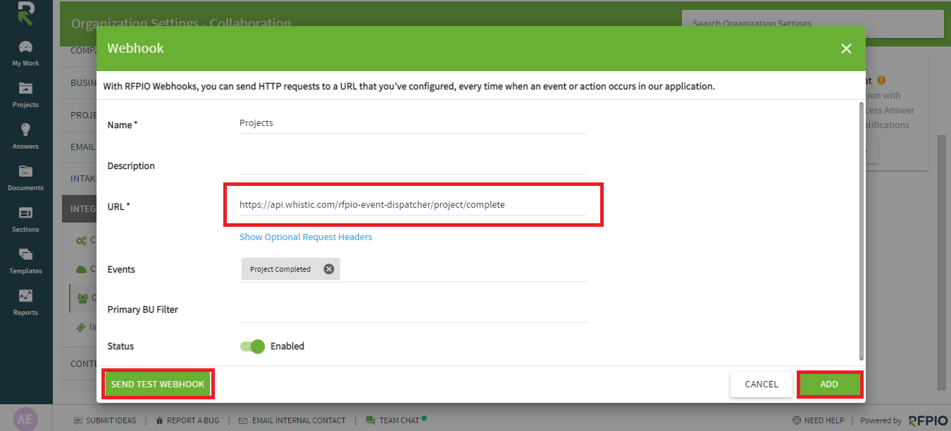Screen dimensions: 951x431
Task: Open the AE user avatar menu
Action: 25,419
